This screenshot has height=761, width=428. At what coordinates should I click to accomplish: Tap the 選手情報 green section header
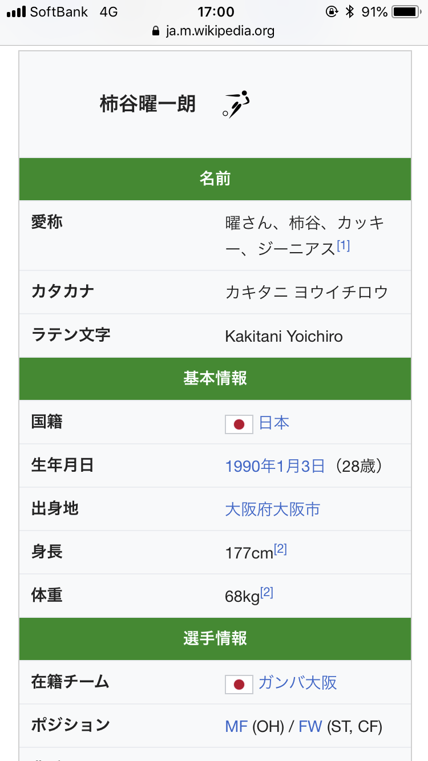pos(215,639)
